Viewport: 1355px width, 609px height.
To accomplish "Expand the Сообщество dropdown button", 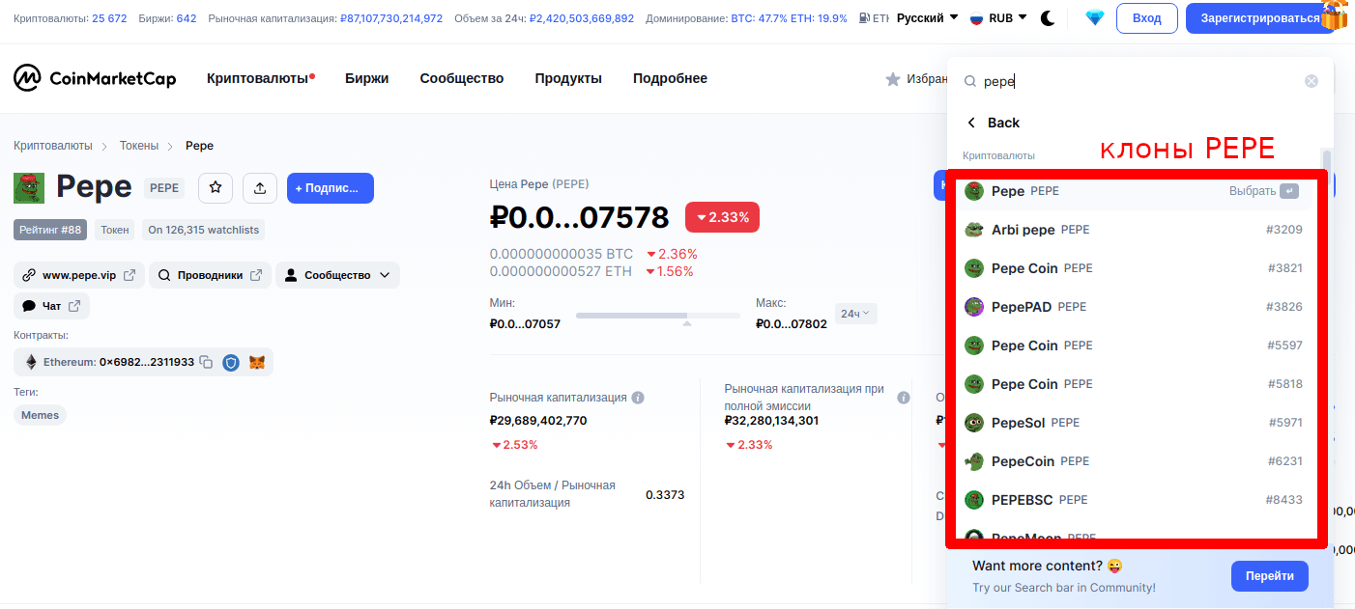I will pos(337,275).
